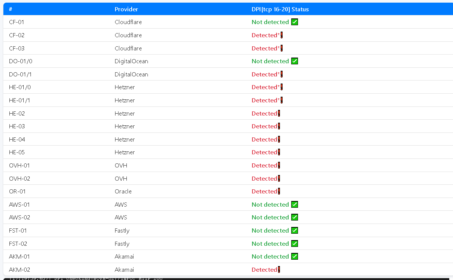Screen dimensions: 453x280
Task: Click the red exclamation icon in HE-02 row
Action: (279, 114)
